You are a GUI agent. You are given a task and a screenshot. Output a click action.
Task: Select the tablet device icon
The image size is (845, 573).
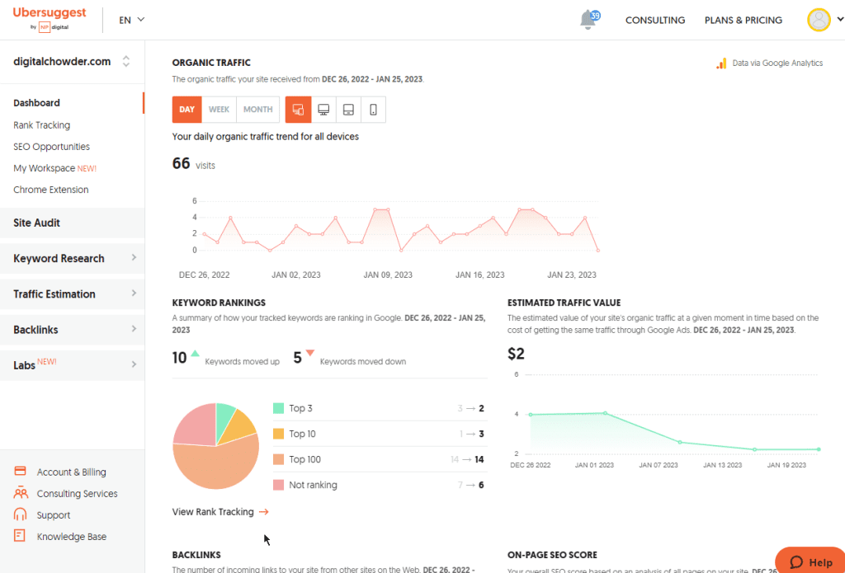348,110
